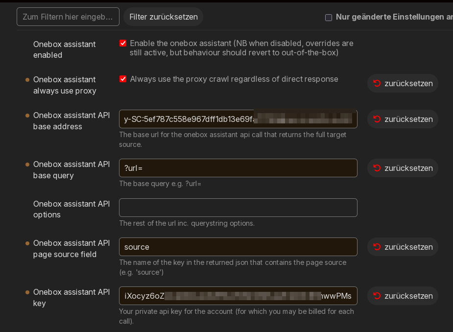Reset the API page source field setting
Image resolution: width=453 pixels, height=332 pixels.
click(403, 247)
